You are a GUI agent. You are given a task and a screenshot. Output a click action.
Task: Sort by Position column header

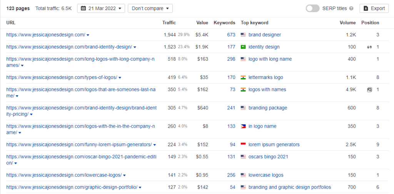tap(370, 23)
